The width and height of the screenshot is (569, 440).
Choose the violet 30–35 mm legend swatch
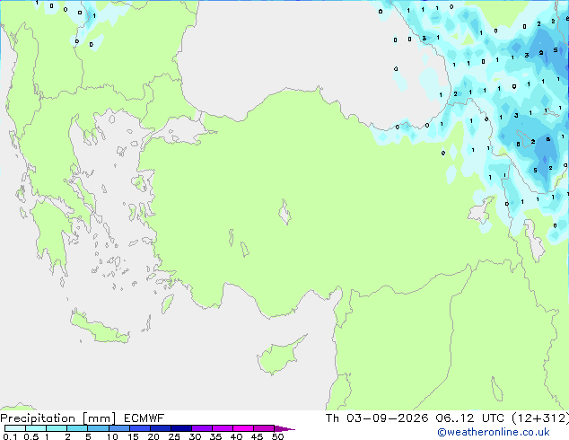[x=202, y=428]
